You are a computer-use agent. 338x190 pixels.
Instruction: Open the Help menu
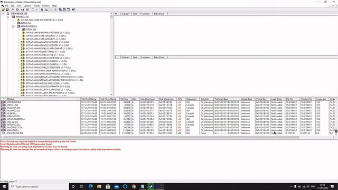[x=54, y=6]
